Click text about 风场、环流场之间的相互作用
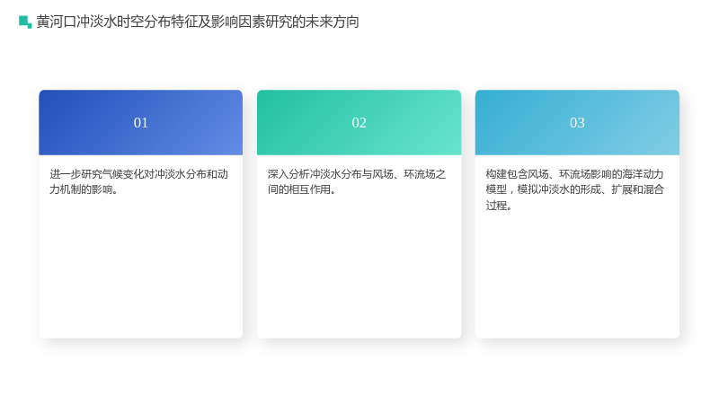 [357, 182]
